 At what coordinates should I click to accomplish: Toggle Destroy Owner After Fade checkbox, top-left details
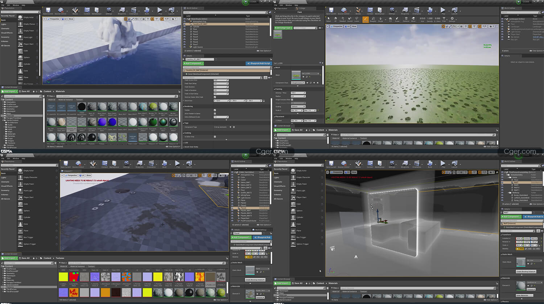pyautogui.click(x=215, y=97)
